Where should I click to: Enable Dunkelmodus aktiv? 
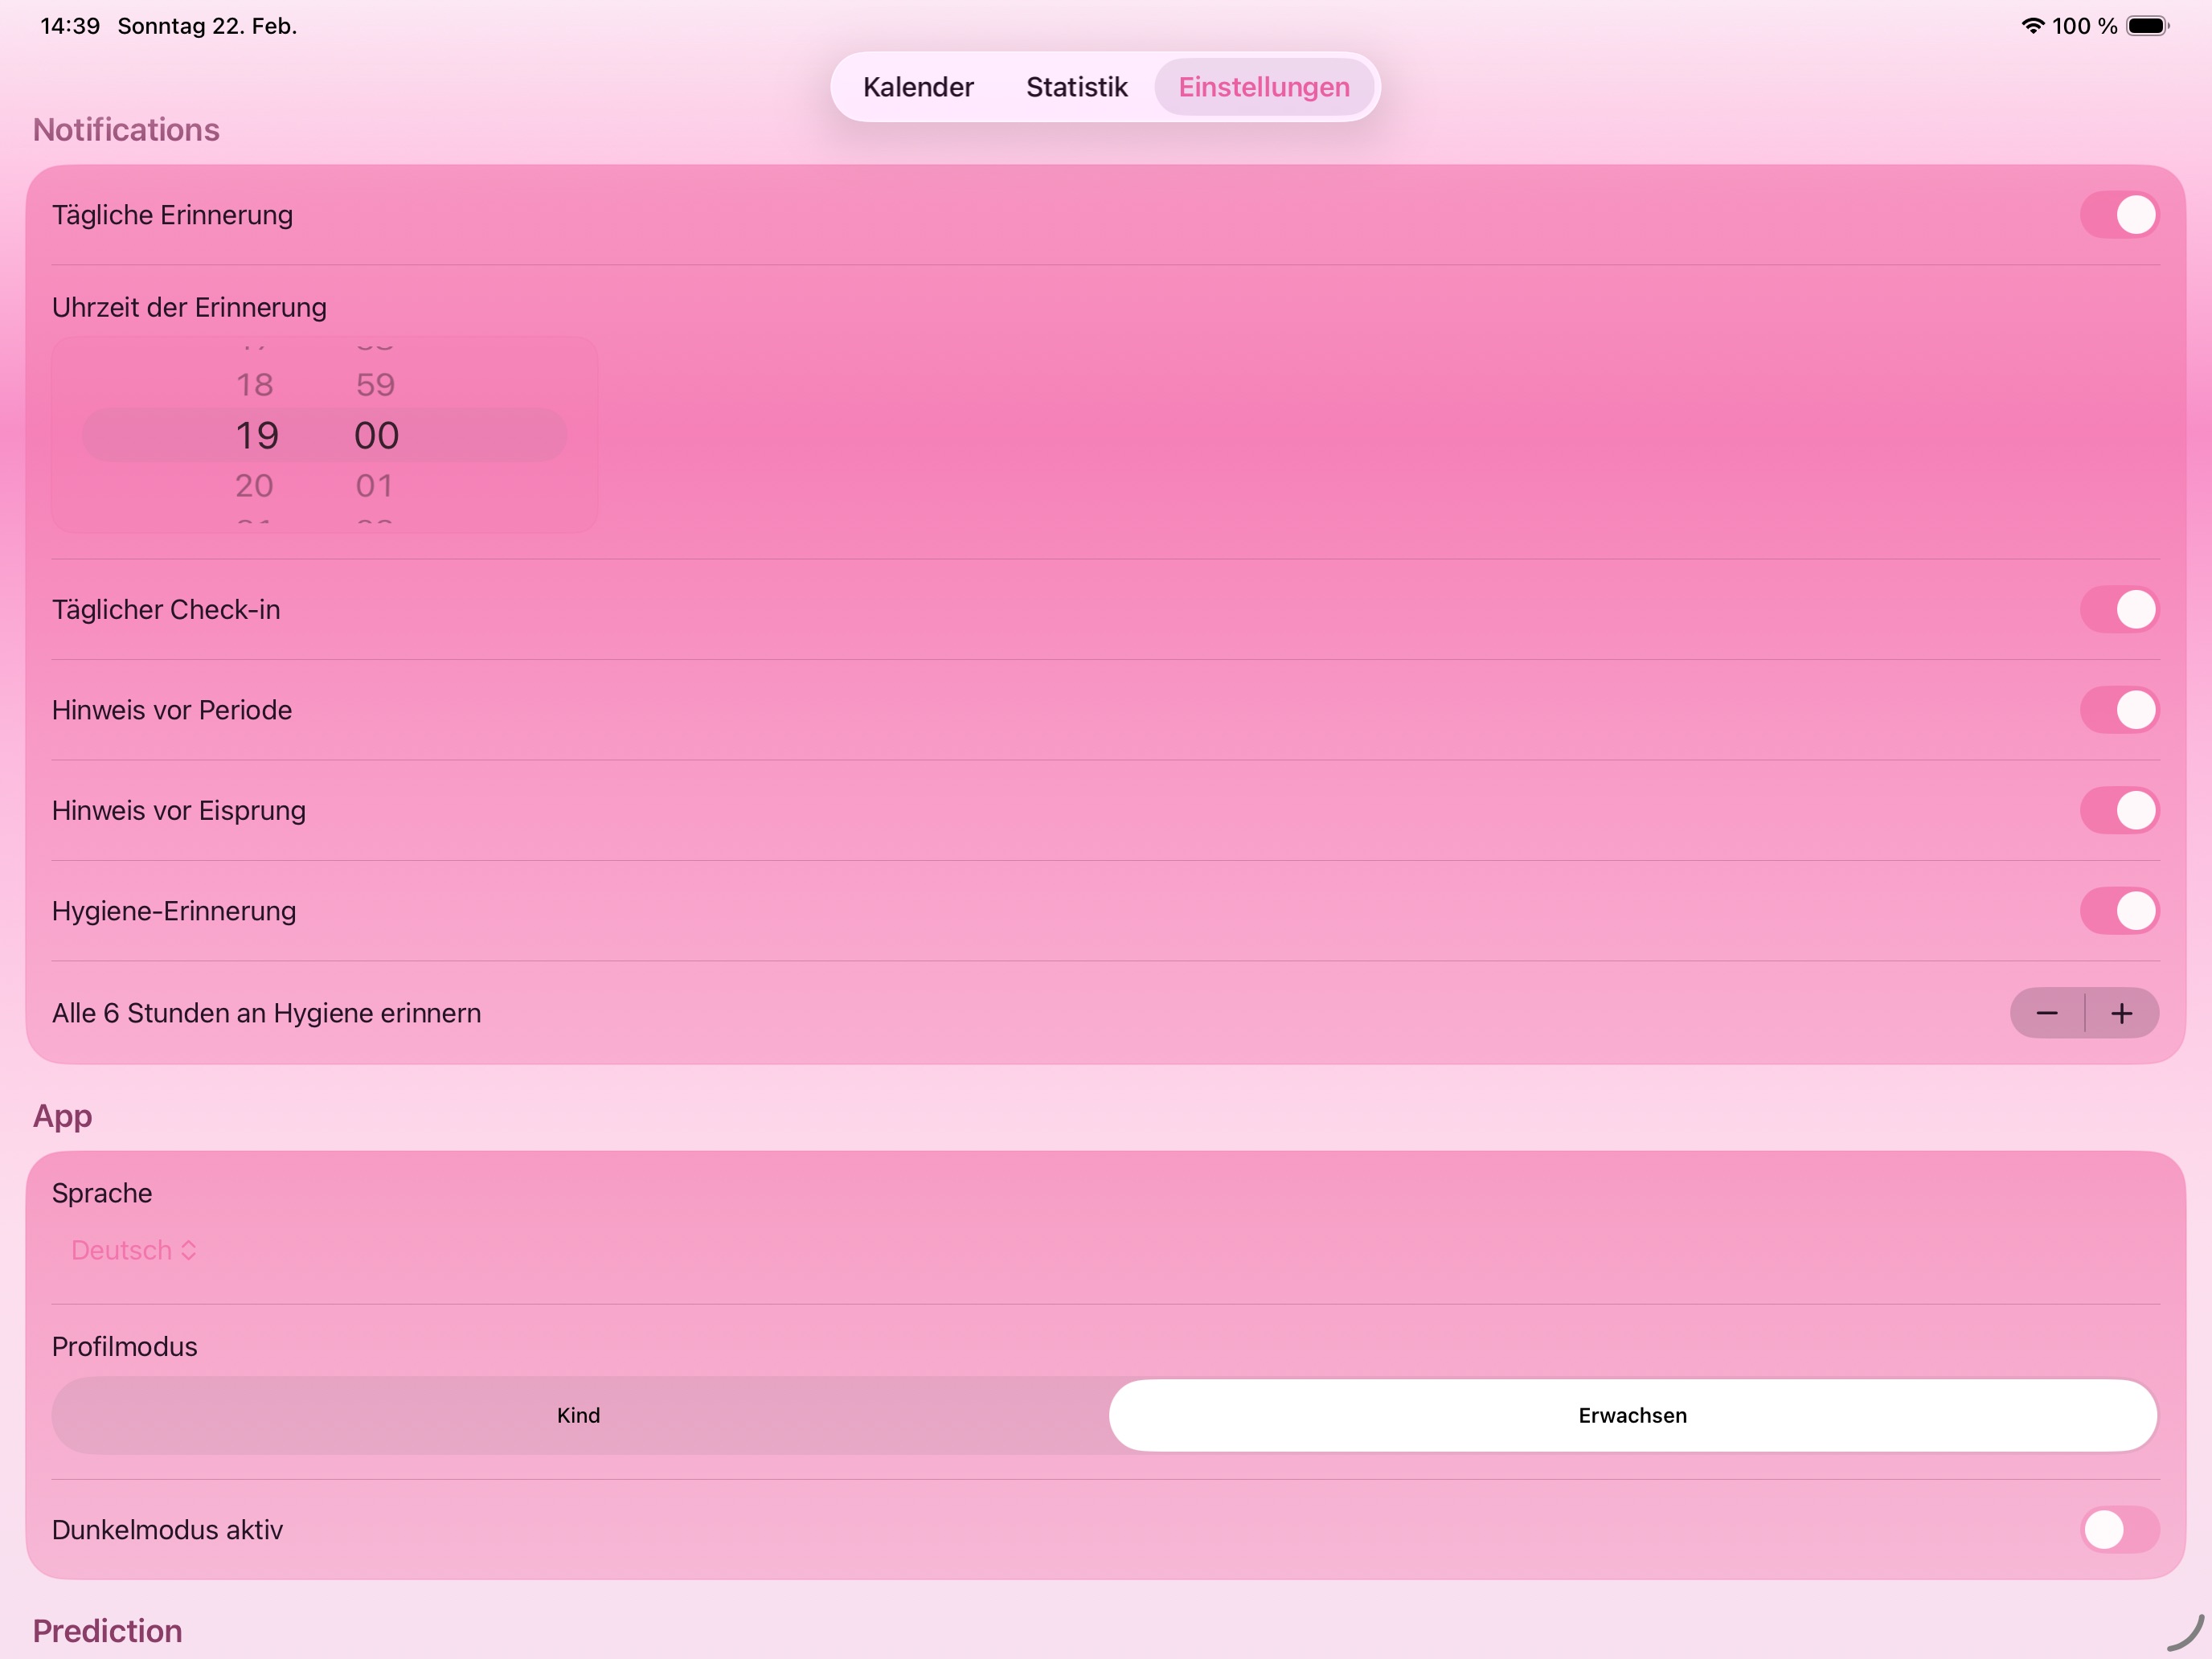click(2120, 1529)
